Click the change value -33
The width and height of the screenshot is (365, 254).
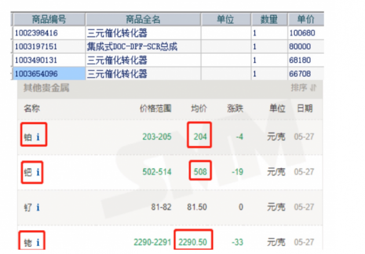pyautogui.click(x=238, y=242)
